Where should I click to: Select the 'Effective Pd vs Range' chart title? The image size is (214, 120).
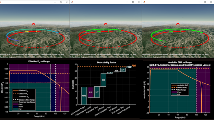(39, 61)
